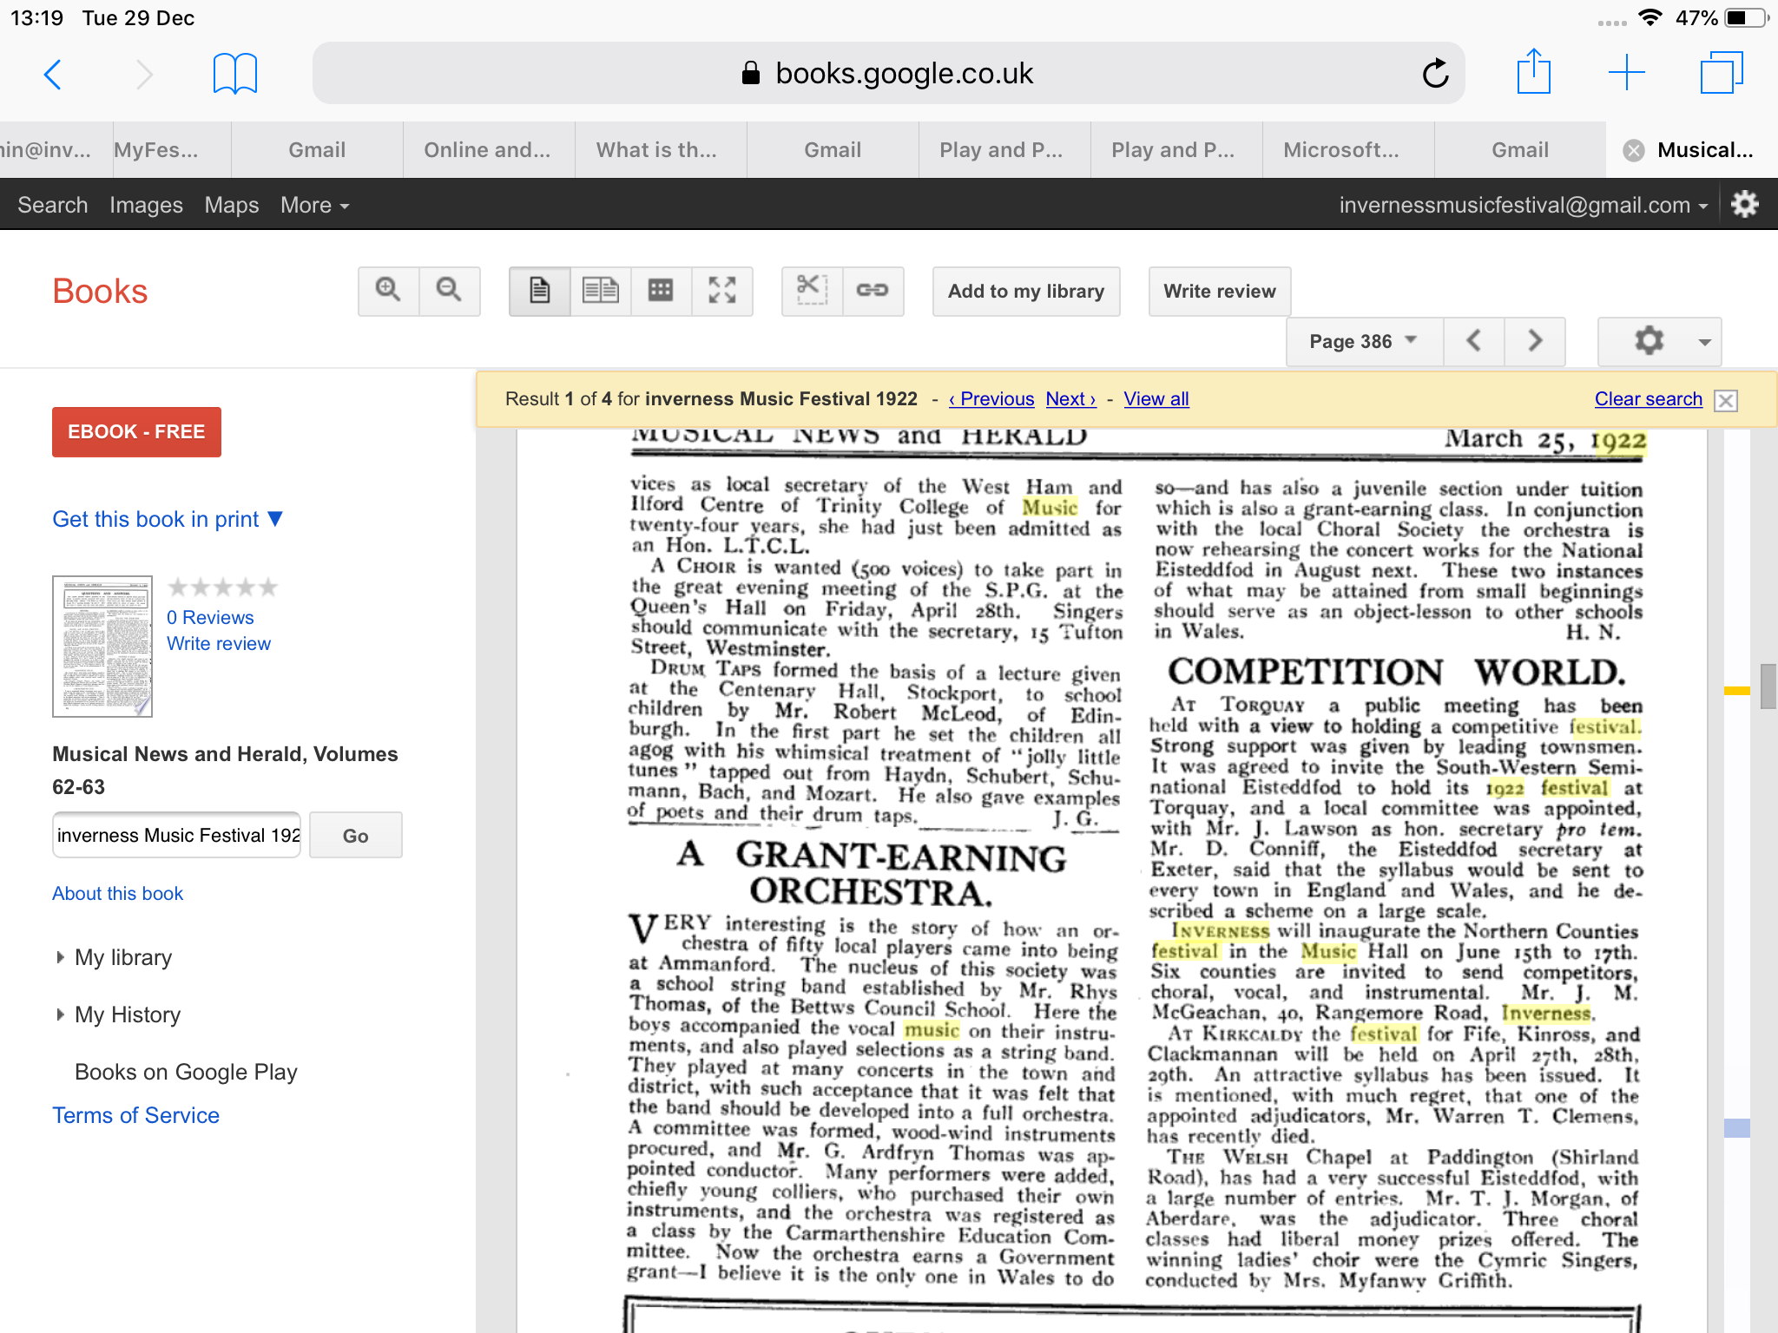The image size is (1778, 1333).
Task: Focus the search-in-book input field
Action: click(x=177, y=836)
